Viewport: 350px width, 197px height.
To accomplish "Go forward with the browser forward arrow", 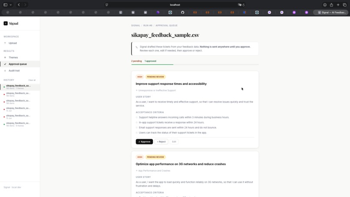I will pyautogui.click(x=25, y=5).
